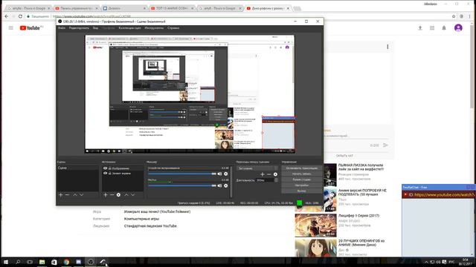Go back in the Chrome browser
The height and width of the screenshot is (267, 476).
(x=7, y=16)
